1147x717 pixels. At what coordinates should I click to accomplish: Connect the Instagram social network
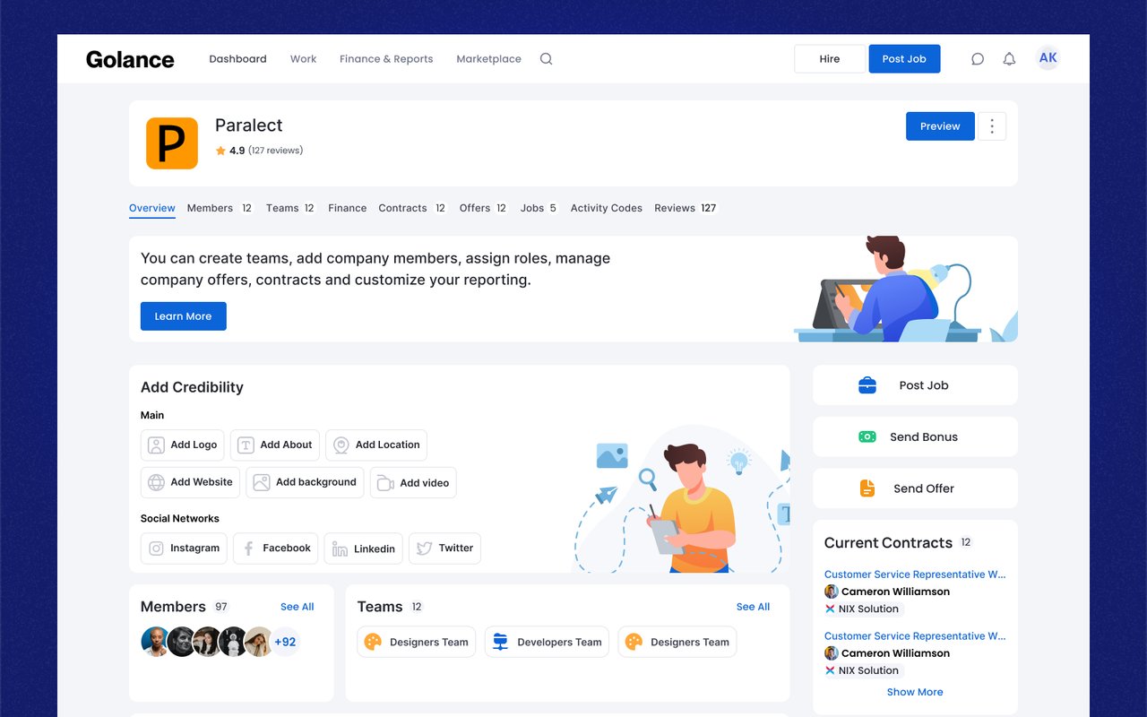coord(184,549)
